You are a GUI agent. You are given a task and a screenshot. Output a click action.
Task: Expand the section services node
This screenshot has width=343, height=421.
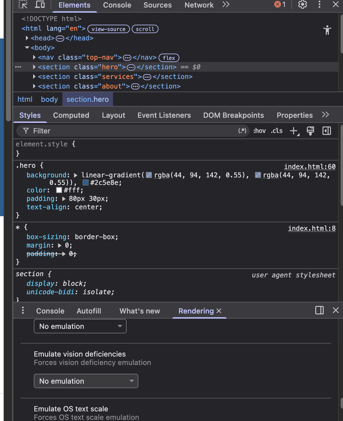pos(34,76)
